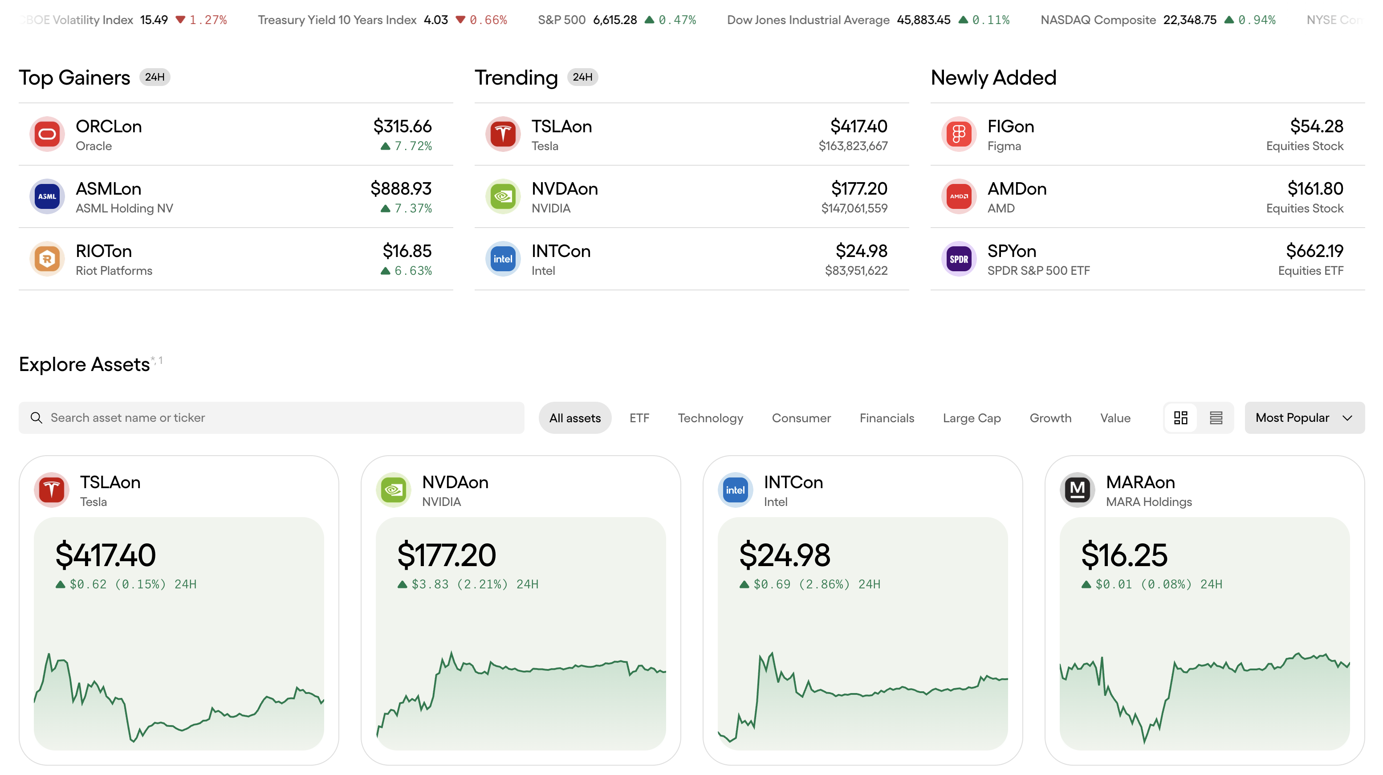
Task: Open the TSLAon row in Trending
Action: point(691,134)
